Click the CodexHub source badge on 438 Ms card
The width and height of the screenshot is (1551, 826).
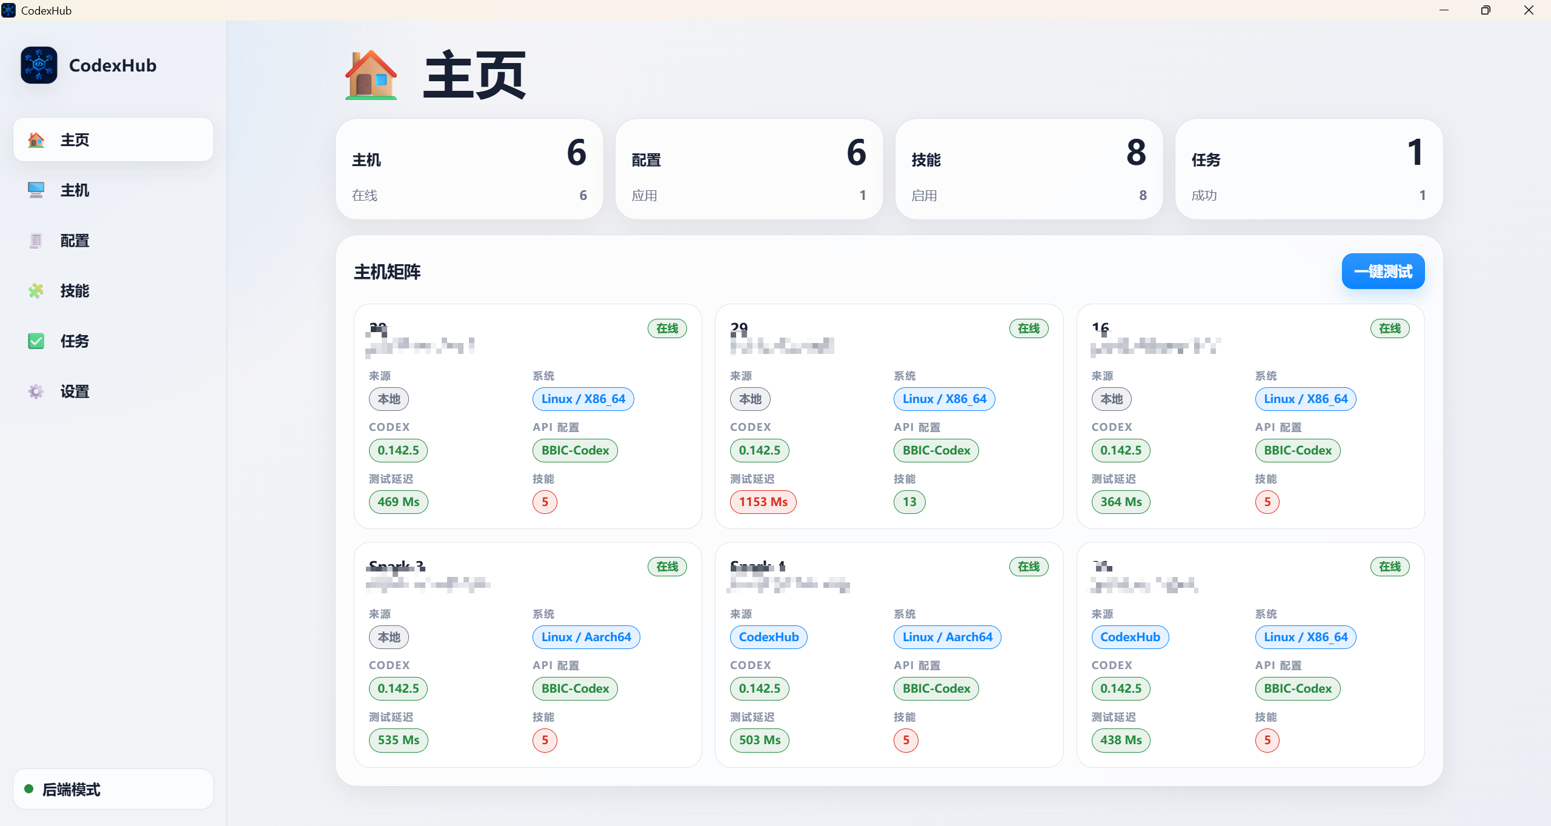[x=1130, y=637]
